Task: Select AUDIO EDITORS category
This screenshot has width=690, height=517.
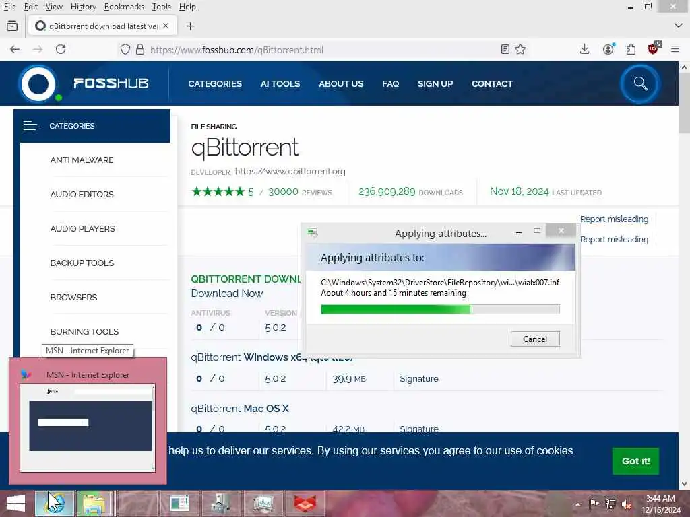Action: pyautogui.click(x=82, y=195)
